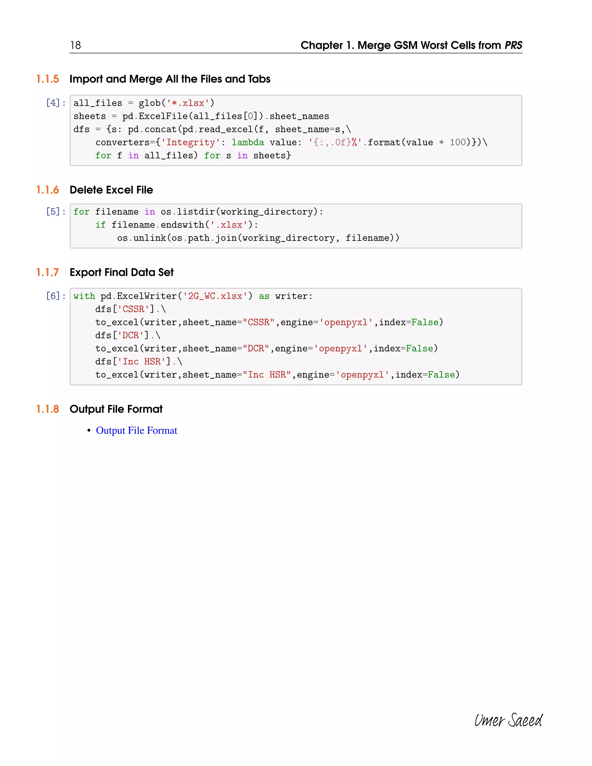592x766 pixels.
Task: Click the cell prompt [4]:
Action: 56,103
